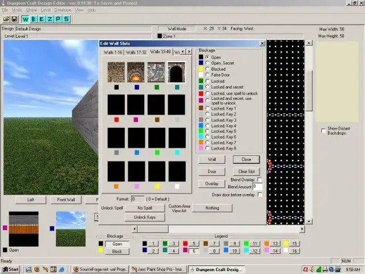Click the Door button

click(x=212, y=171)
